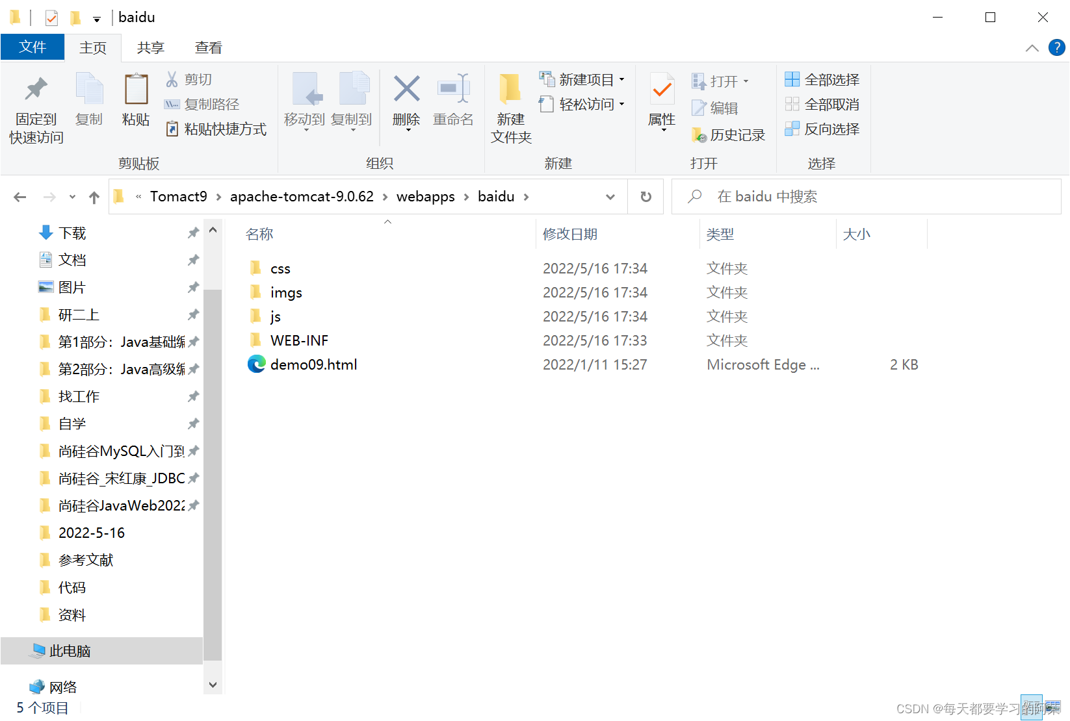Go forward with the right arrow
Image resolution: width=1070 pixels, height=721 pixels.
pos(49,197)
